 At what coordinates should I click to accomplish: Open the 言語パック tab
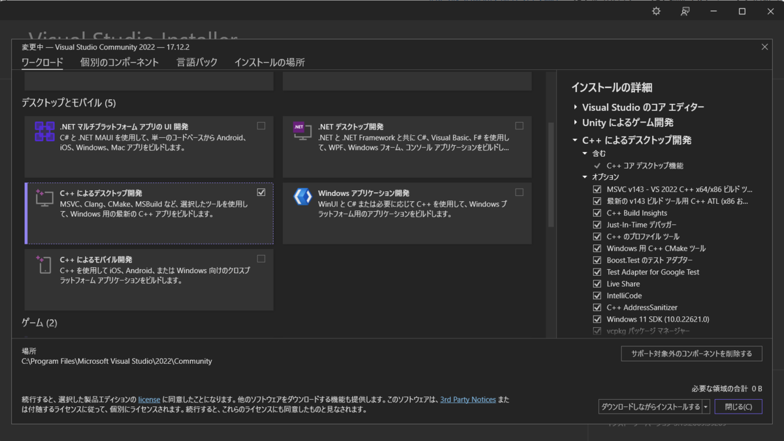(x=197, y=63)
